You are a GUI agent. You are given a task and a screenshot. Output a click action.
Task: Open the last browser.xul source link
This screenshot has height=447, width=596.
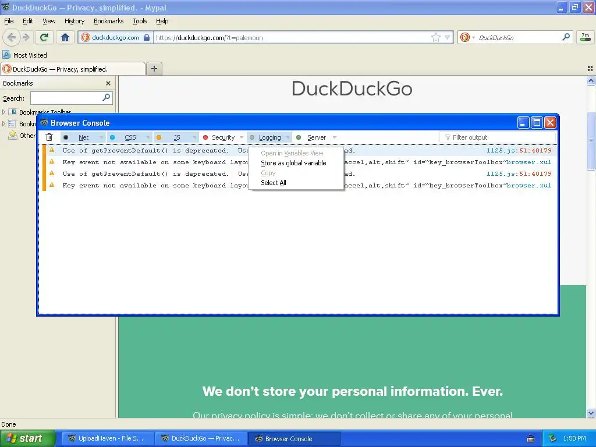click(x=528, y=186)
